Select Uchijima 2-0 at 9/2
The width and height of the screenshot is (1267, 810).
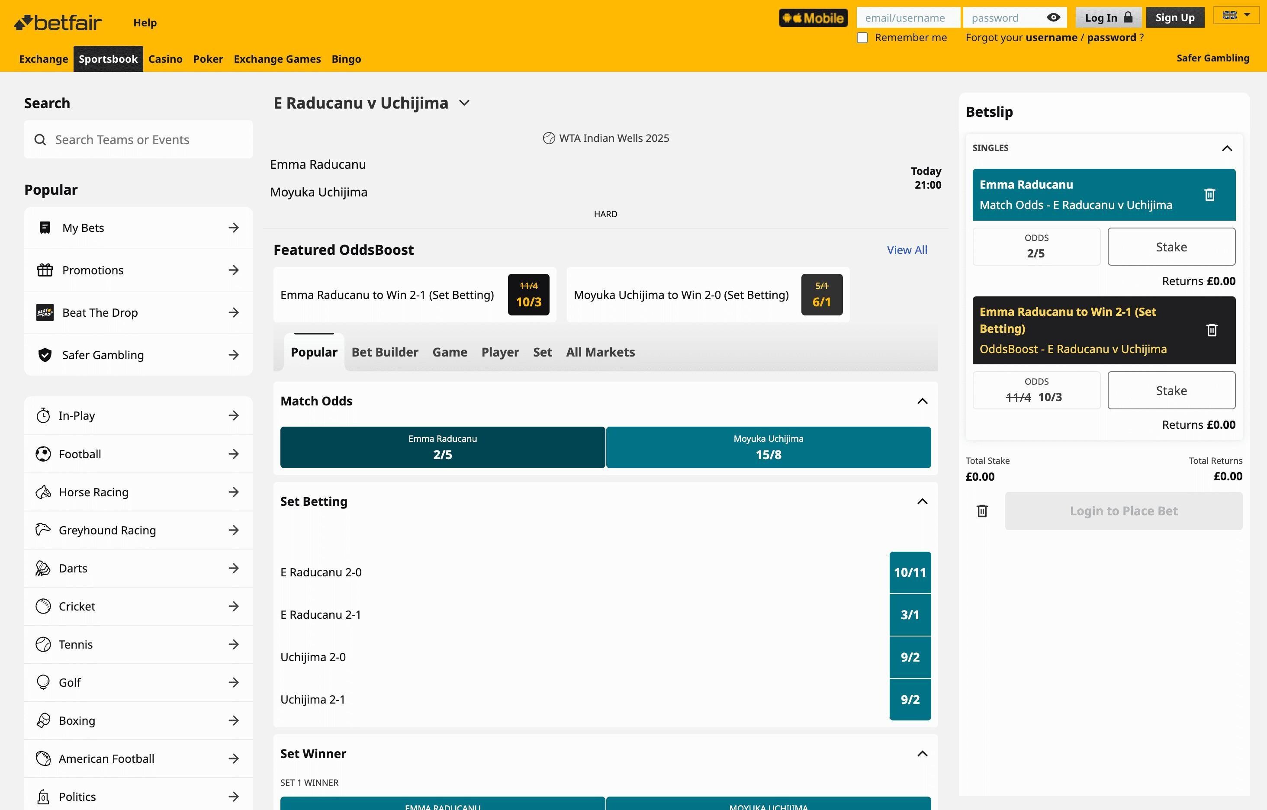910,657
